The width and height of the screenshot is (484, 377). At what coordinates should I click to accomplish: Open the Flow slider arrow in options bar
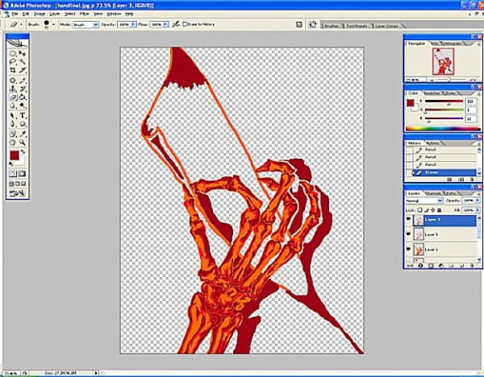point(165,24)
